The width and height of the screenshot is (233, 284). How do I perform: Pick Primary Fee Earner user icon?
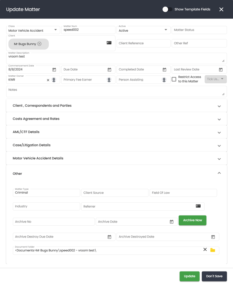click(109, 80)
